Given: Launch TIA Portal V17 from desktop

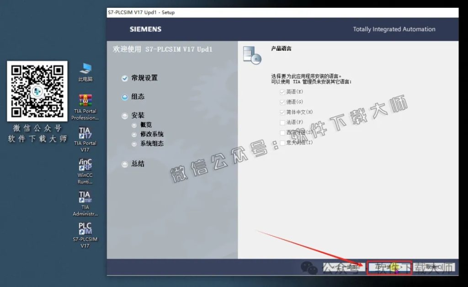Looking at the screenshot, I should (85, 133).
